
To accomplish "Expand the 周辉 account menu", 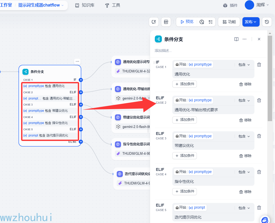I will 262,5.
